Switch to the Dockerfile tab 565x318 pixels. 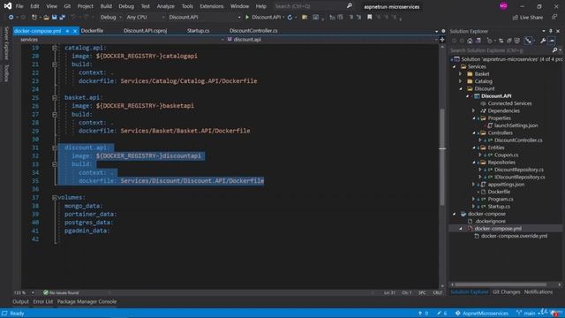[92, 31]
